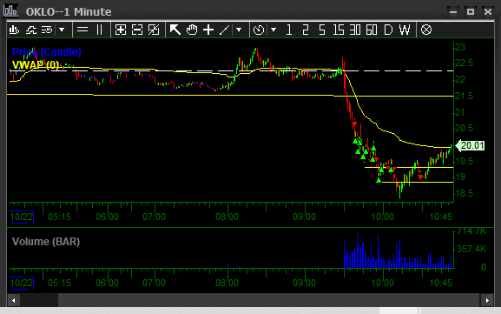Open the chart type bar icon
Image resolution: width=501 pixels, height=314 pixels.
coord(14,30)
